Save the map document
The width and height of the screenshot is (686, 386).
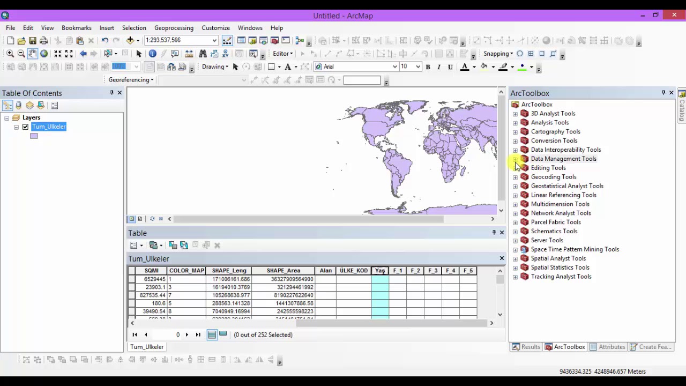(x=33, y=41)
